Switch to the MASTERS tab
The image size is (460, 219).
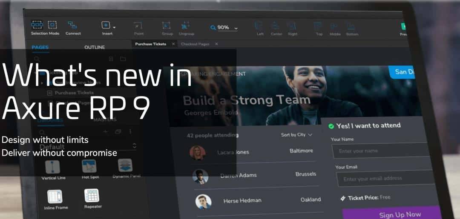pyautogui.click(x=105, y=119)
